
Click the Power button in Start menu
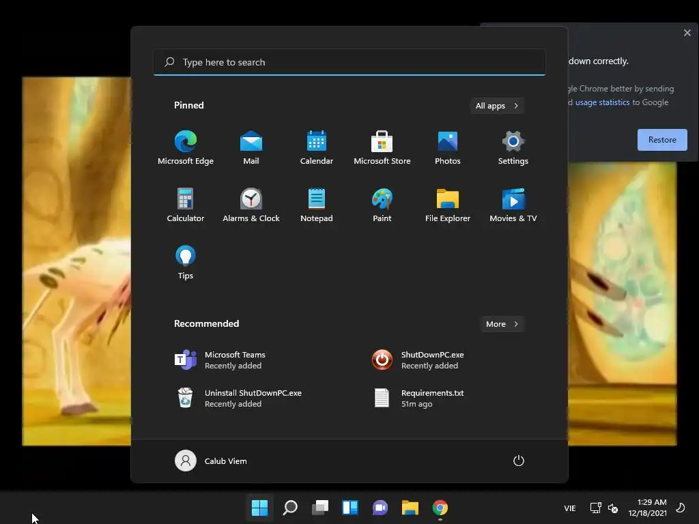click(x=519, y=461)
